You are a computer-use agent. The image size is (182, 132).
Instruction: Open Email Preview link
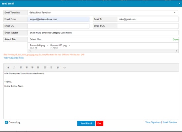pyautogui.click(x=170, y=122)
